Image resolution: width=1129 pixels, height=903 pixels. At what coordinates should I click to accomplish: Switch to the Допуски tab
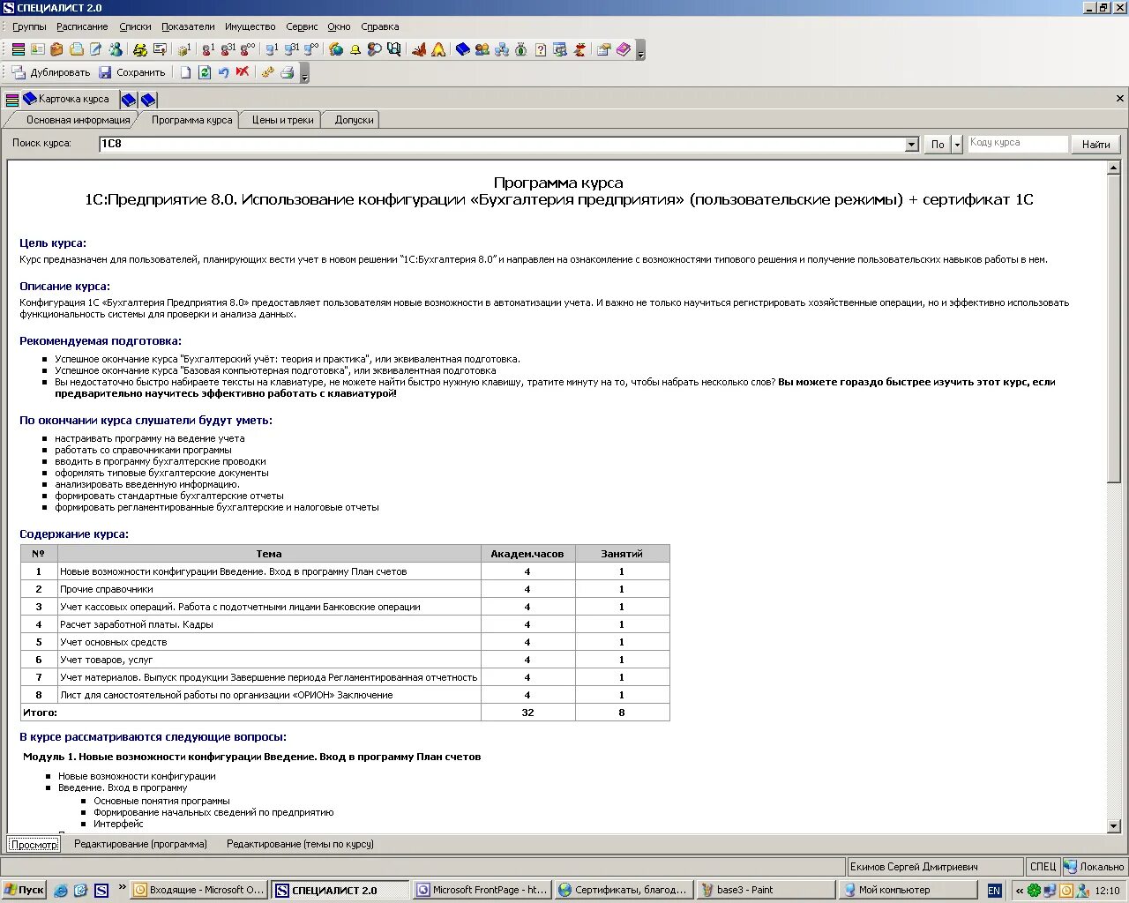click(x=354, y=120)
